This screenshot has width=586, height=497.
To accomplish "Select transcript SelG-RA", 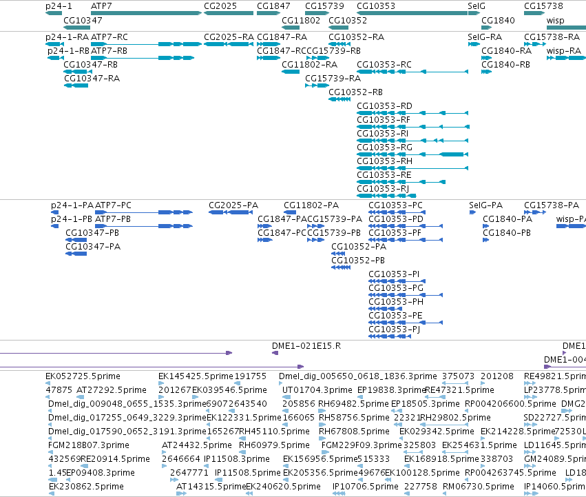I will tap(474, 44).
